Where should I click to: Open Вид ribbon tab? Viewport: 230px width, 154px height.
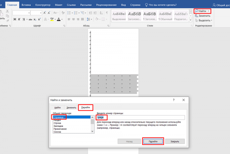pyautogui.click(x=123, y=5)
